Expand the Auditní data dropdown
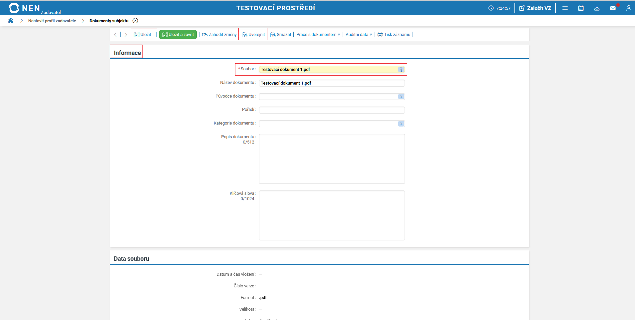Viewport: 635px width, 320px height. tap(359, 35)
